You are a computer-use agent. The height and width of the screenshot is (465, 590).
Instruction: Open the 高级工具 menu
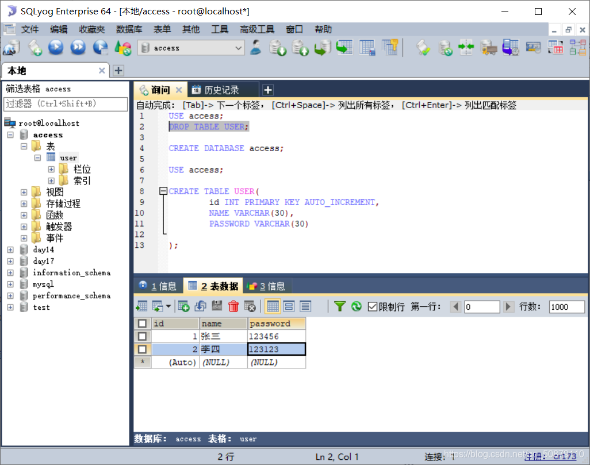click(x=258, y=29)
